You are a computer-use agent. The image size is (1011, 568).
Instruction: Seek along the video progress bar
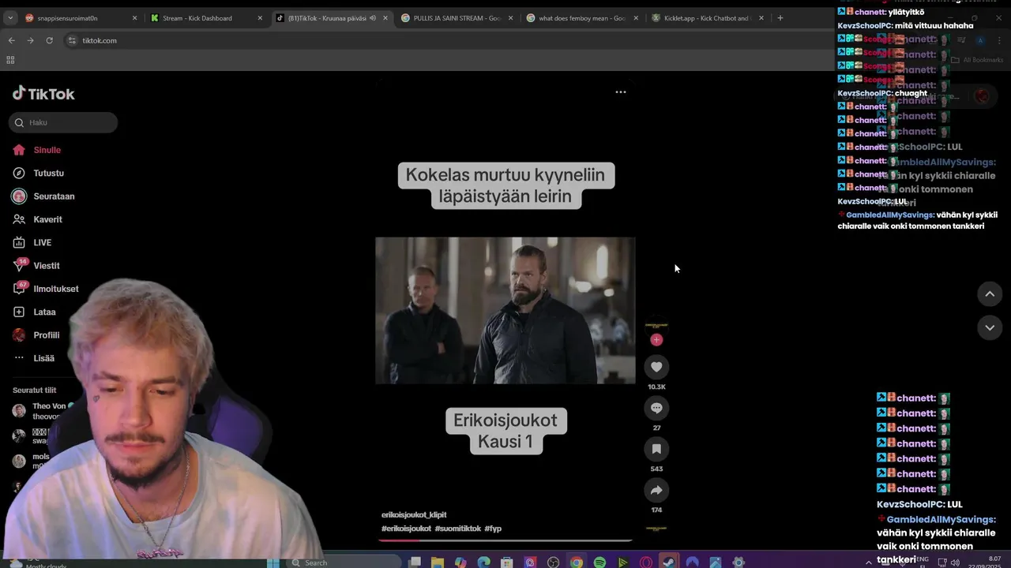505,540
